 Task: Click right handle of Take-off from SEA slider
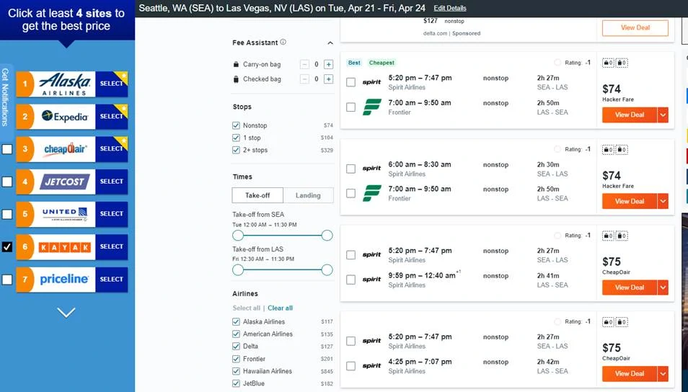327,236
